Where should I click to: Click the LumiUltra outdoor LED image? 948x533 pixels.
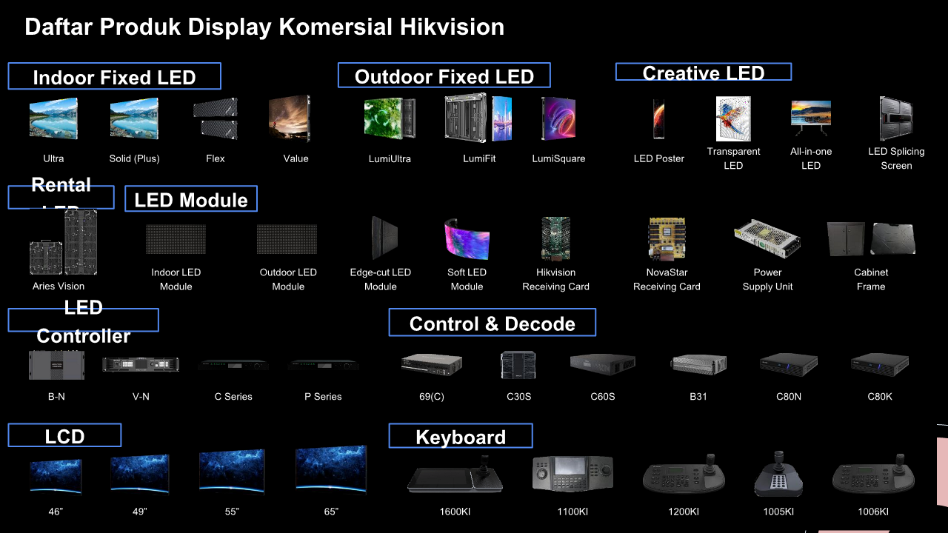coord(390,118)
